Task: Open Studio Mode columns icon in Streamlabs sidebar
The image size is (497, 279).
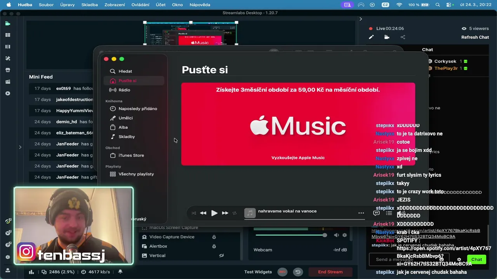Action: 7,46
